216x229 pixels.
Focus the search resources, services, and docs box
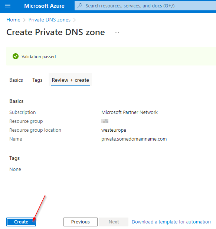pos(145,6)
